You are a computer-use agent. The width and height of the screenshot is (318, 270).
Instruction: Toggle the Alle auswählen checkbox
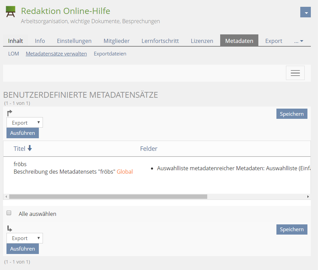(x=9, y=213)
